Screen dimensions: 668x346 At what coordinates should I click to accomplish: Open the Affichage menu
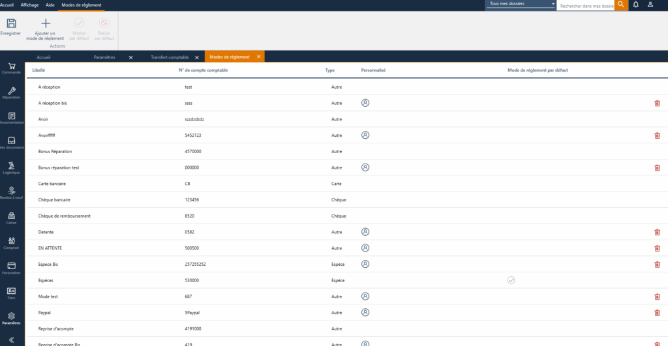click(29, 5)
